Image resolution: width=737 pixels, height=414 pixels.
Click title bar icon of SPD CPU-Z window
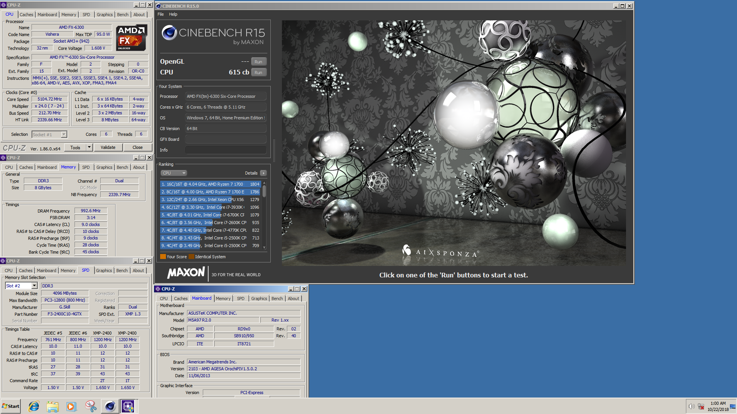[3, 261]
